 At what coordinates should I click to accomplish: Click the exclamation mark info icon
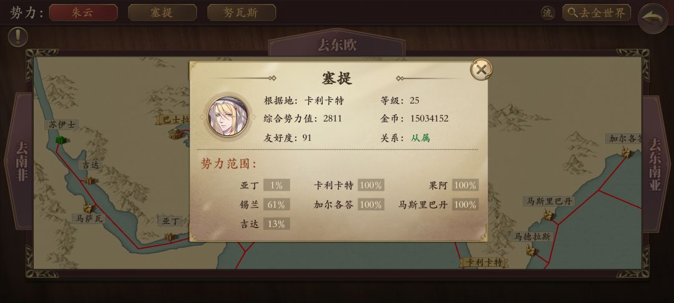click(17, 37)
